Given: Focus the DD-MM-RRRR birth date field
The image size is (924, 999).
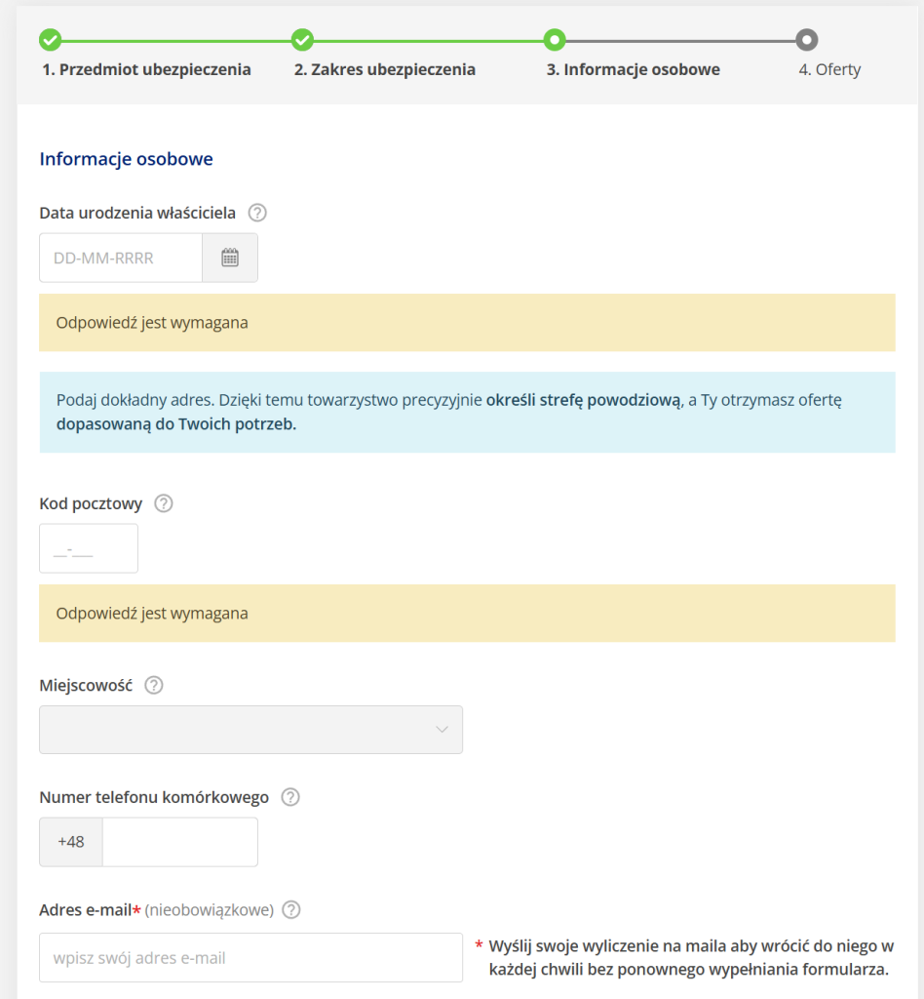Looking at the screenshot, I should click(x=121, y=258).
